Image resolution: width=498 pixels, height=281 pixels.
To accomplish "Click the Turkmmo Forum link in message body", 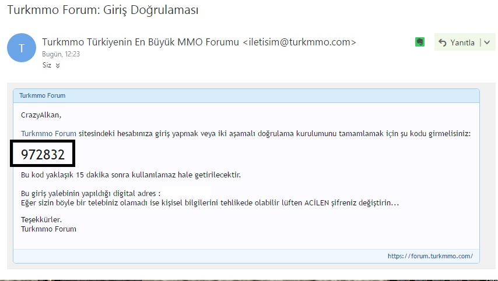I will tap(48, 134).
